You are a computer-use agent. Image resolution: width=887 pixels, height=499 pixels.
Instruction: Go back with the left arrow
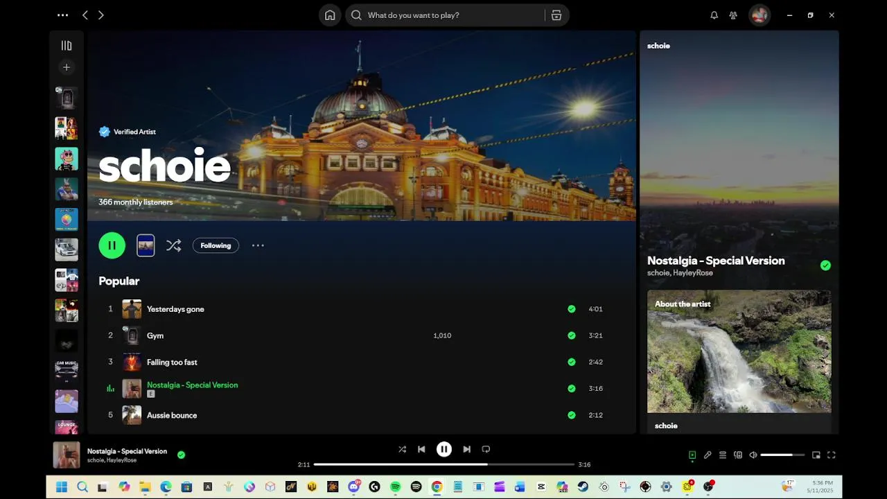85,15
